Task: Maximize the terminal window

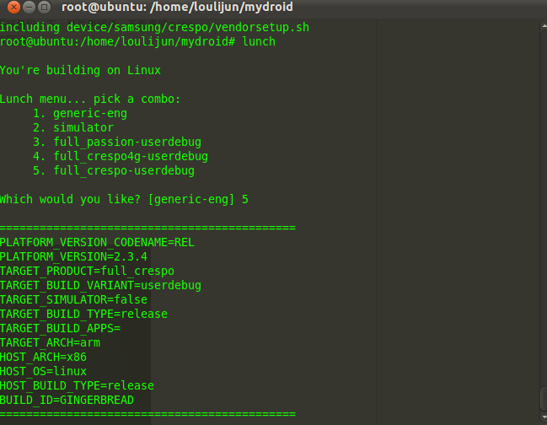Action: pyautogui.click(x=45, y=7)
